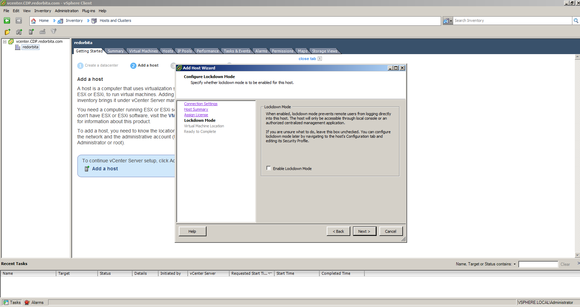This screenshot has height=307, width=580.
Task: Click the Search Inventory input field
Action: coord(512,21)
